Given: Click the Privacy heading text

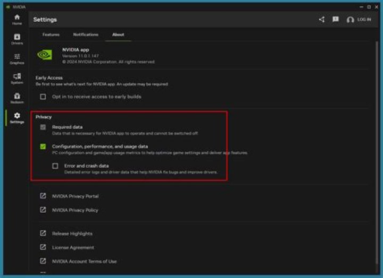Looking at the screenshot, I should [44, 117].
